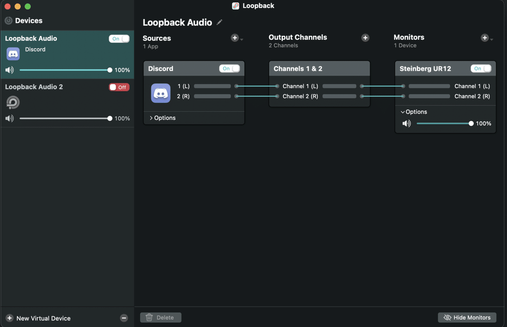Expand Options in the Discord source block
The width and height of the screenshot is (507, 327).
point(163,118)
